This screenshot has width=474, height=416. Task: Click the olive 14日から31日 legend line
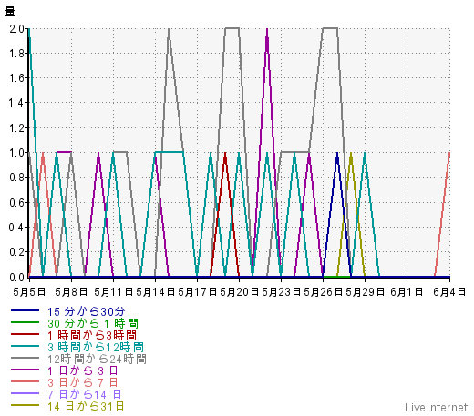click(25, 405)
